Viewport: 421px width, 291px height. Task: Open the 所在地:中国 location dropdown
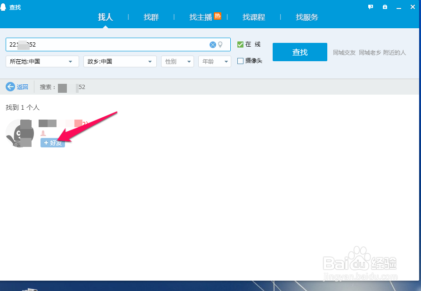(41, 61)
